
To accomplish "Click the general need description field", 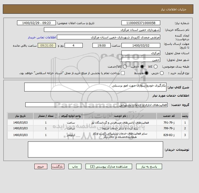I will pos(95,87).
